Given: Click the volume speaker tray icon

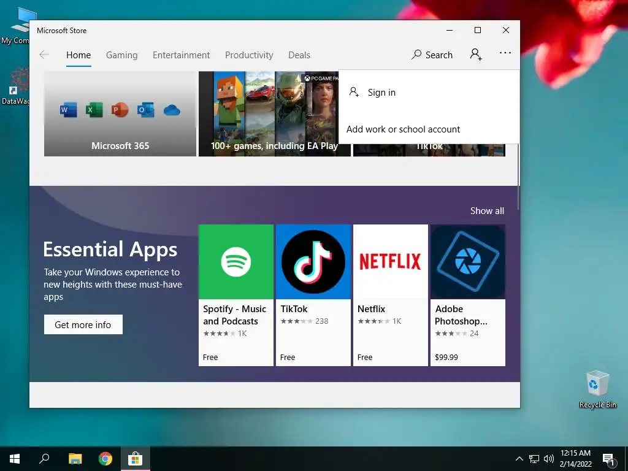Looking at the screenshot, I should point(549,459).
